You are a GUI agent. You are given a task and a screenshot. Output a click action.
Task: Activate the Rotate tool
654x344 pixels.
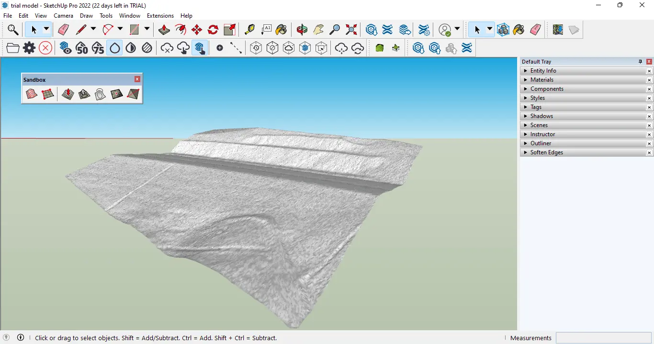213,30
